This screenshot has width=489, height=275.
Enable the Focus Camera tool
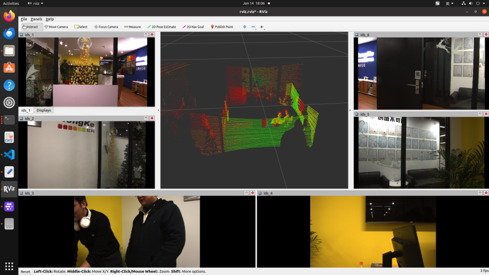[x=106, y=27]
